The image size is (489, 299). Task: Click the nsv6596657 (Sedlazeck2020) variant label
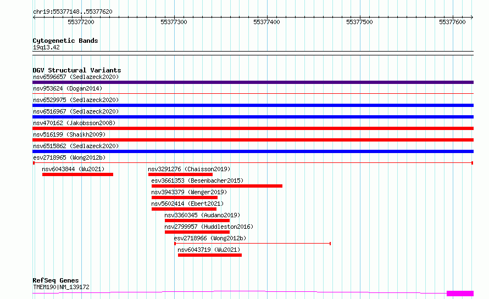point(76,77)
